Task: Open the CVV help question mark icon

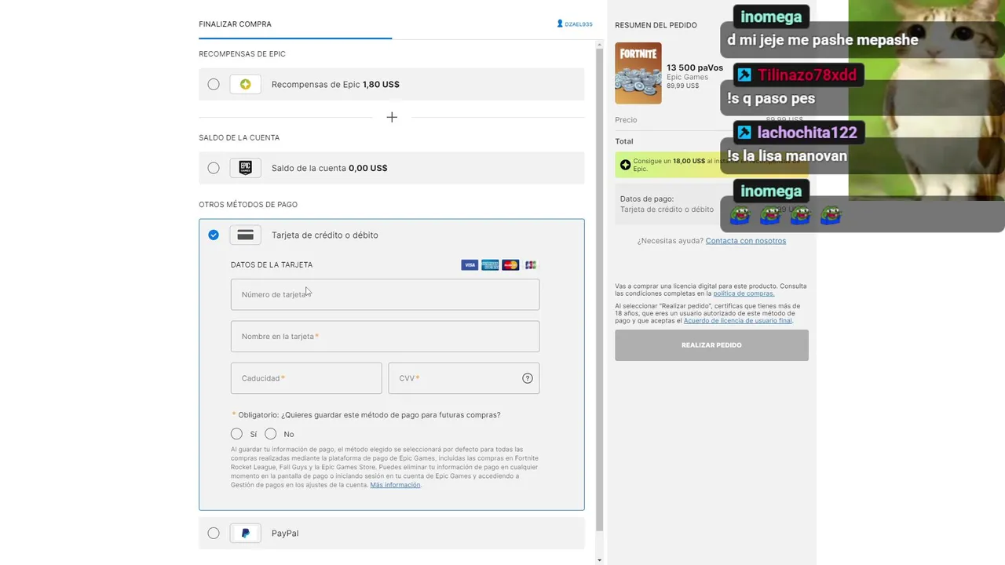Action: pyautogui.click(x=528, y=378)
